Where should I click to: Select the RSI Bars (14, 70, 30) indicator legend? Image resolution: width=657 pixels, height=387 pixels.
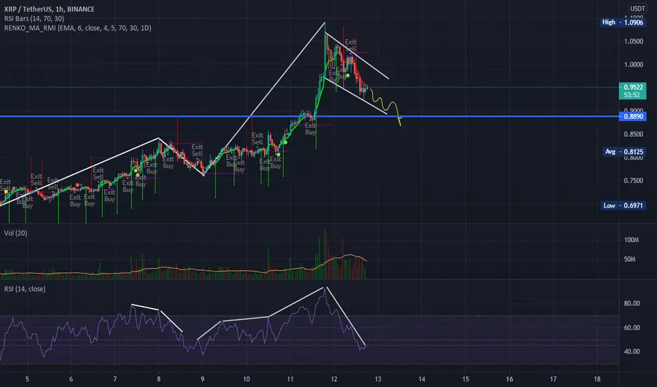(34, 18)
